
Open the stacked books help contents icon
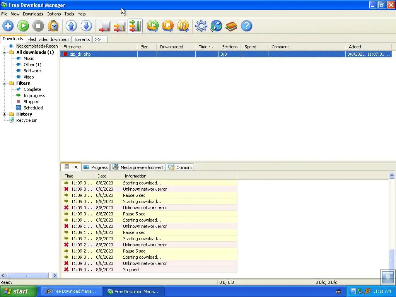[231, 26]
